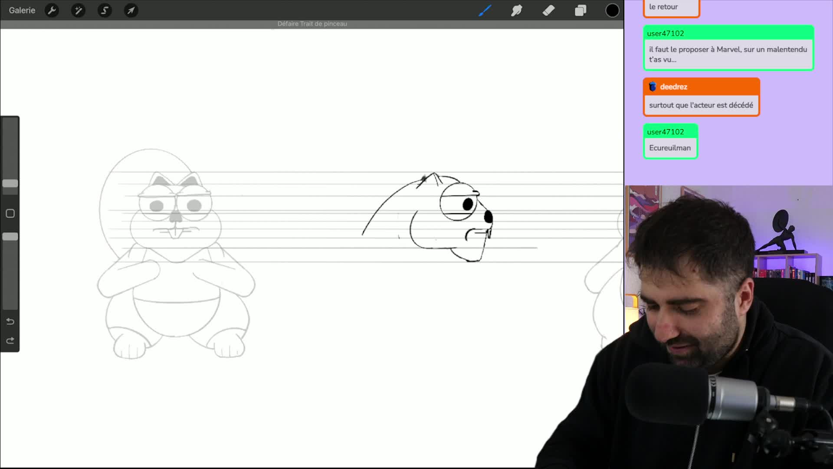833x469 pixels.
Task: Adjust the brush opacity slider
Action: [x=10, y=237]
